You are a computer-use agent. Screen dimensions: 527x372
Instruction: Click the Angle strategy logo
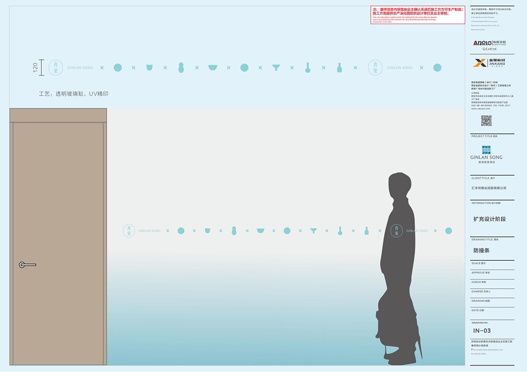(486, 43)
